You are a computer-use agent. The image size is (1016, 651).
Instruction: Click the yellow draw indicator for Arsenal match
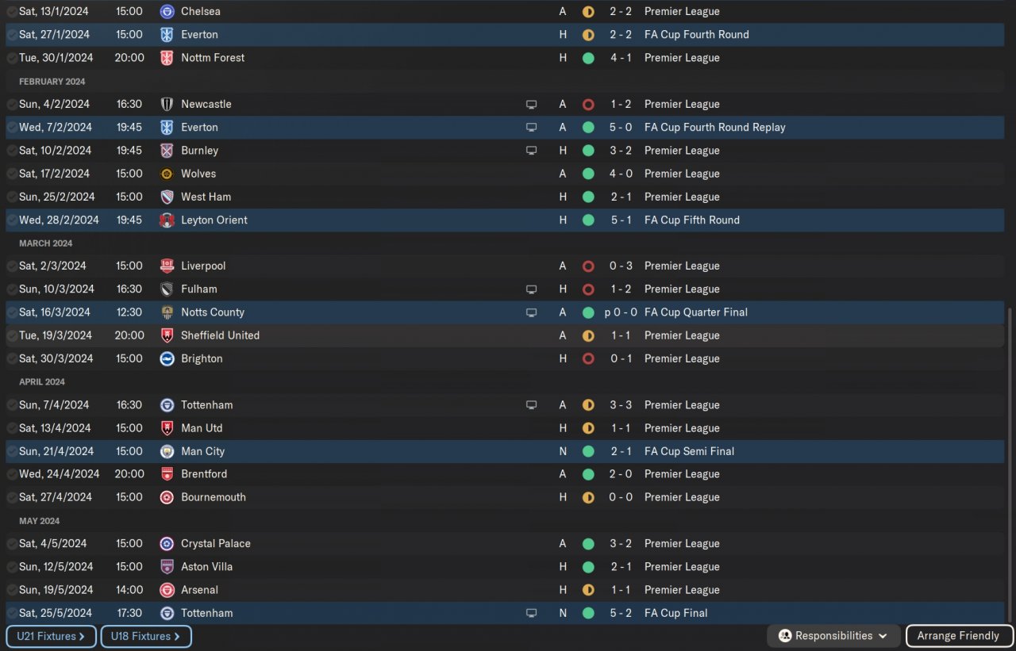tap(588, 590)
